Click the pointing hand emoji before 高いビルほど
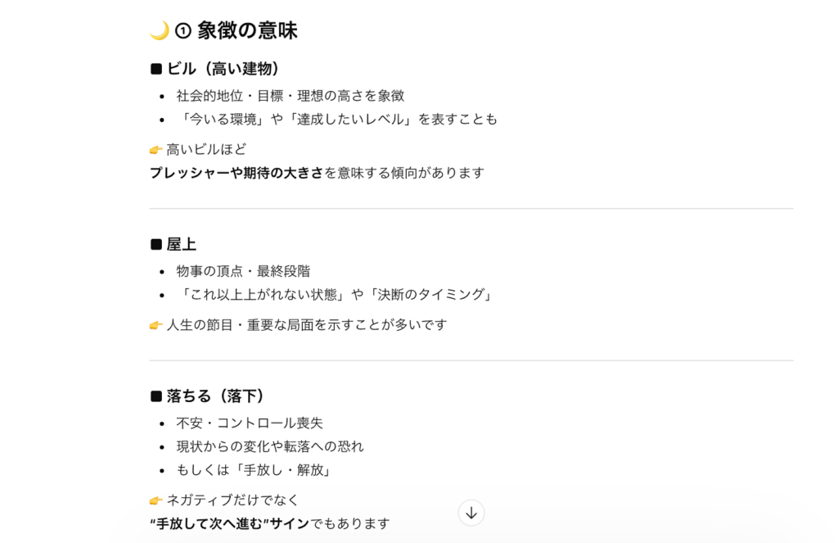This screenshot has height=543, width=838. 156,150
